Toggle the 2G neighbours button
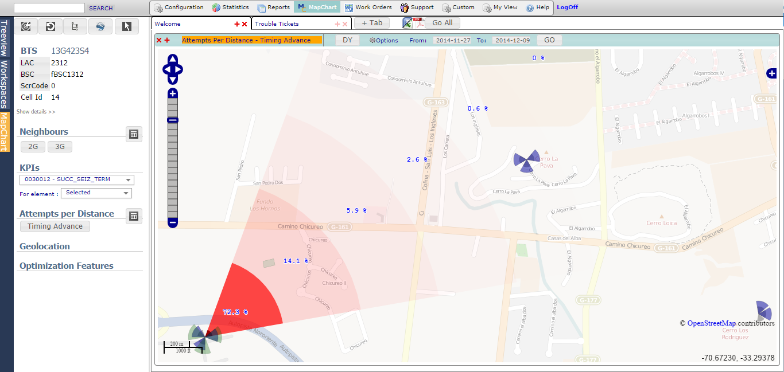 pos(33,147)
